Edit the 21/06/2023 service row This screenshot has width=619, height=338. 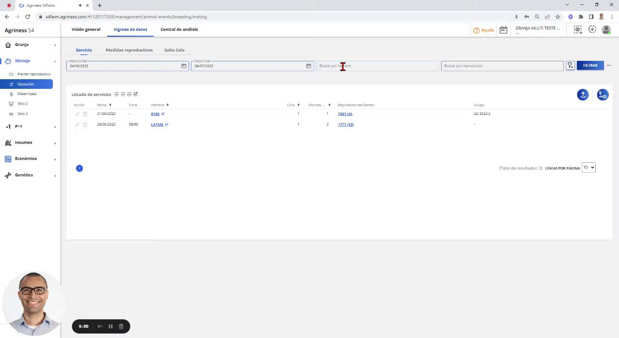pyautogui.click(x=77, y=114)
